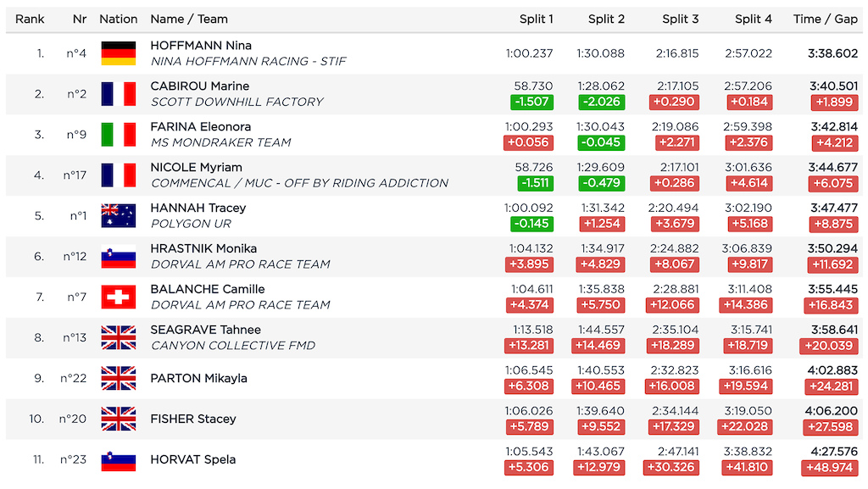The width and height of the screenshot is (868, 489).
Task: Click the Slovenian flag in Spela Horvat's row
Action: coord(118,460)
